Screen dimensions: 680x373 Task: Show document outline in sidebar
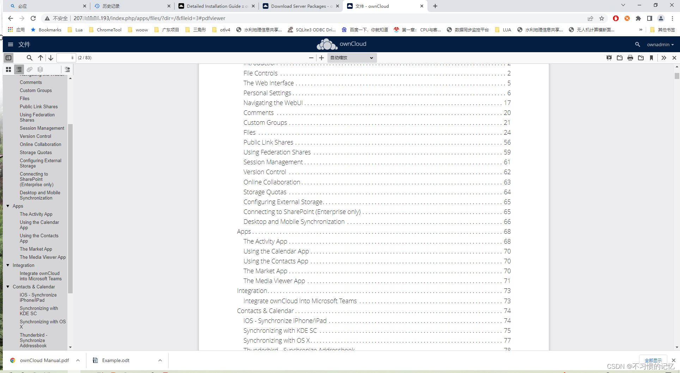(19, 69)
